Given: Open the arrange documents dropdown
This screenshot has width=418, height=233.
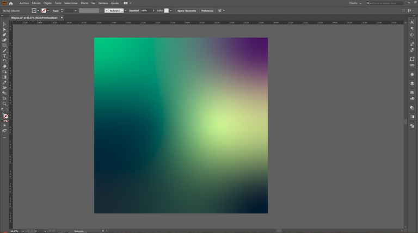Looking at the screenshot, I should click(x=127, y=3).
